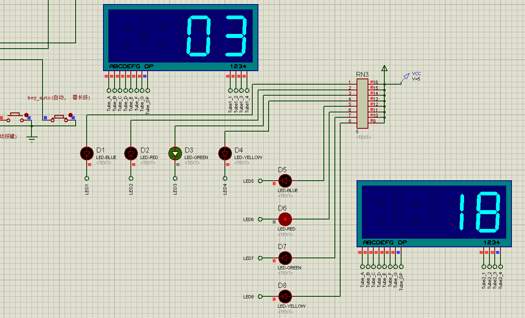Click the LED4 terminal label

tap(225, 189)
